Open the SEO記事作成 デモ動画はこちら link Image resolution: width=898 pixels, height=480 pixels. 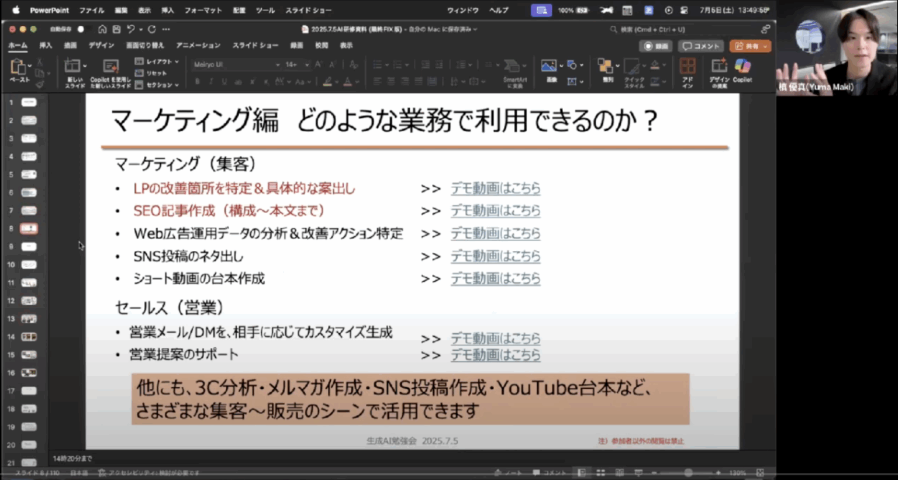coord(495,211)
